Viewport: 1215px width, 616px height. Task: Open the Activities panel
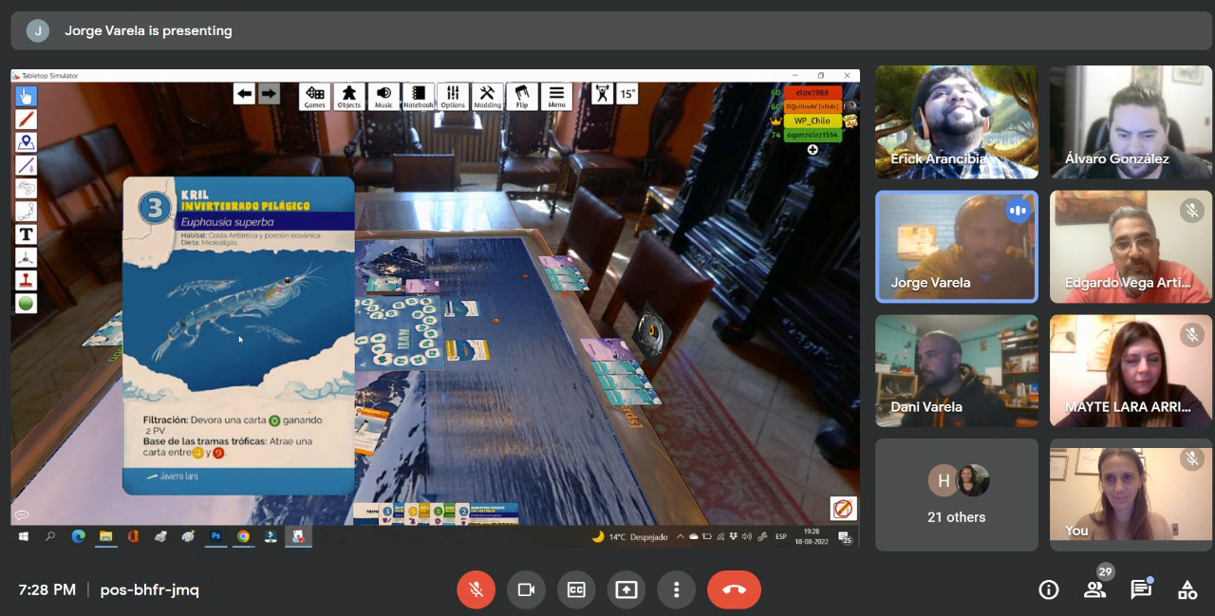point(1187,589)
